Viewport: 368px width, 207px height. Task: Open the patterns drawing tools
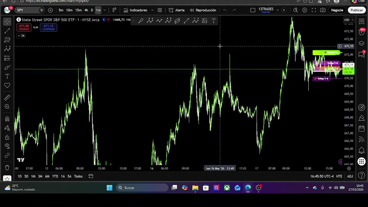(7, 49)
